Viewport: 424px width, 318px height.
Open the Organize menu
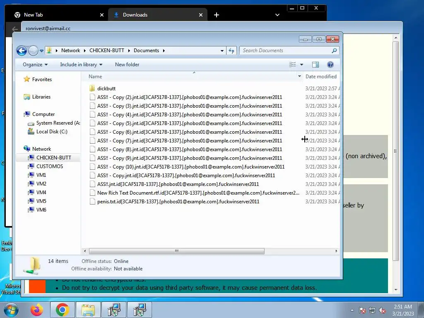point(35,65)
